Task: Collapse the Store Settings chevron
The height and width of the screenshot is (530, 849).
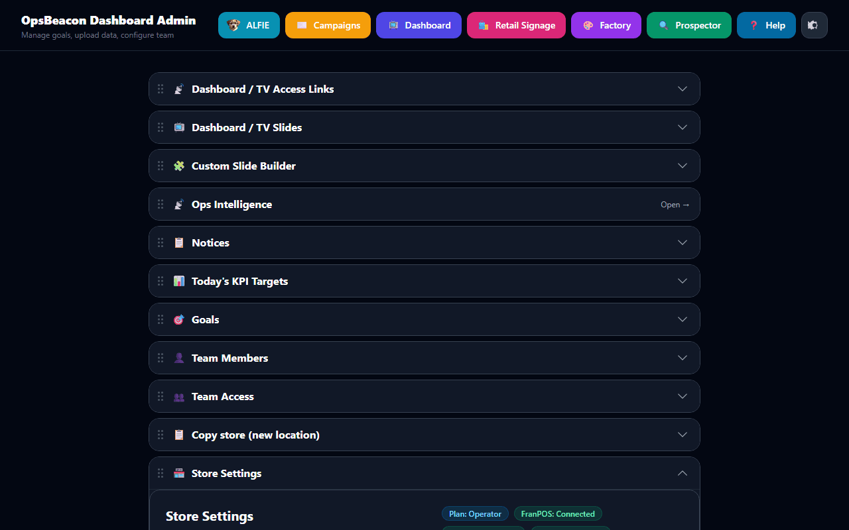Action: point(683,473)
